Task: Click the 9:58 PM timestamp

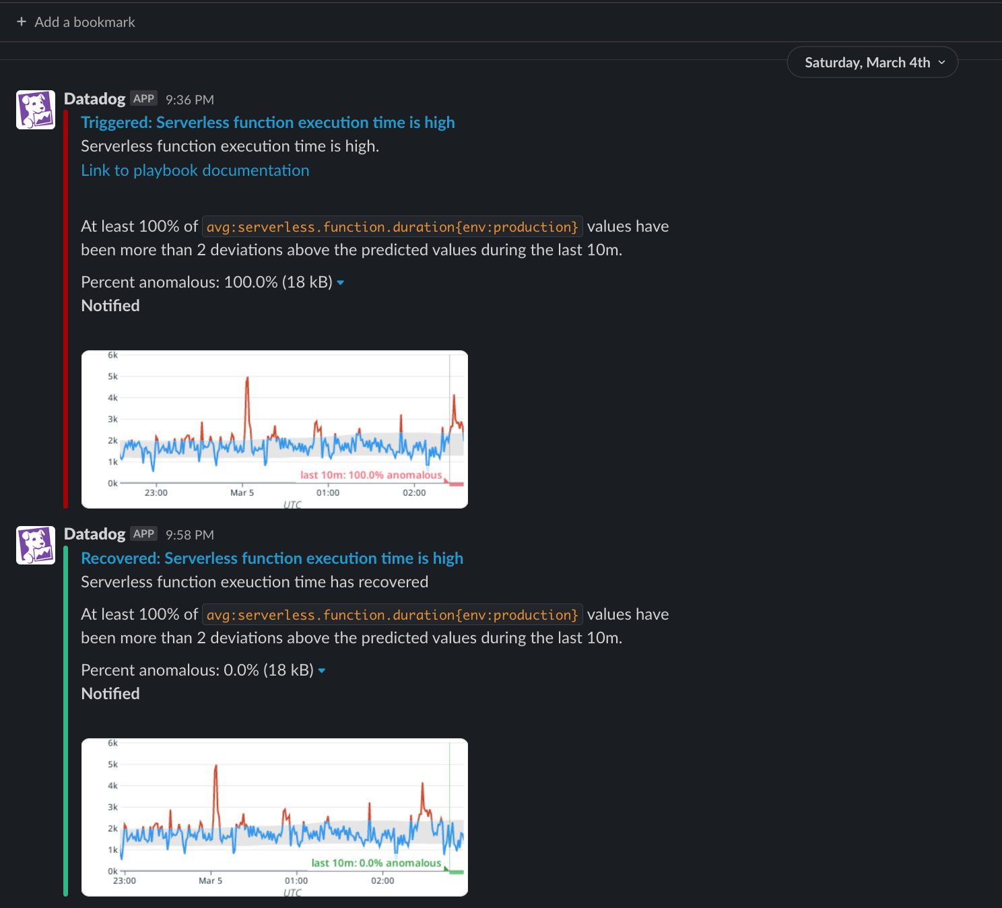Action: tap(190, 535)
